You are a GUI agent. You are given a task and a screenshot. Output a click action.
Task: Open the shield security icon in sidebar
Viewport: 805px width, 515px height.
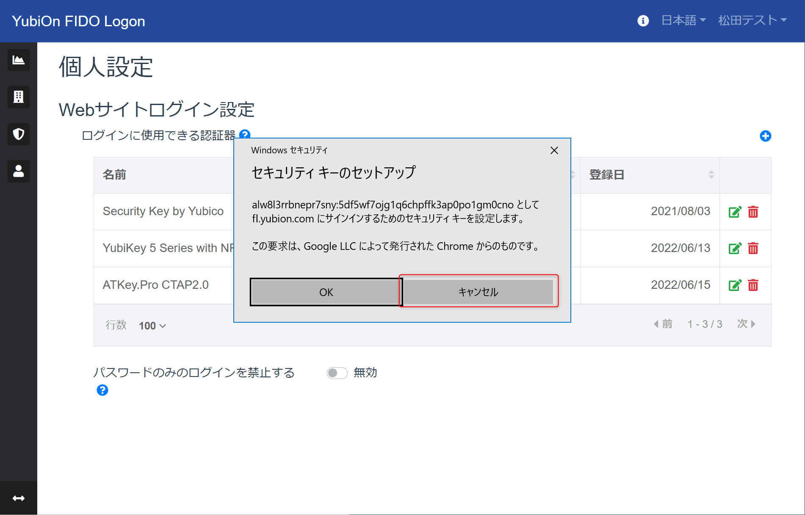coord(19,134)
